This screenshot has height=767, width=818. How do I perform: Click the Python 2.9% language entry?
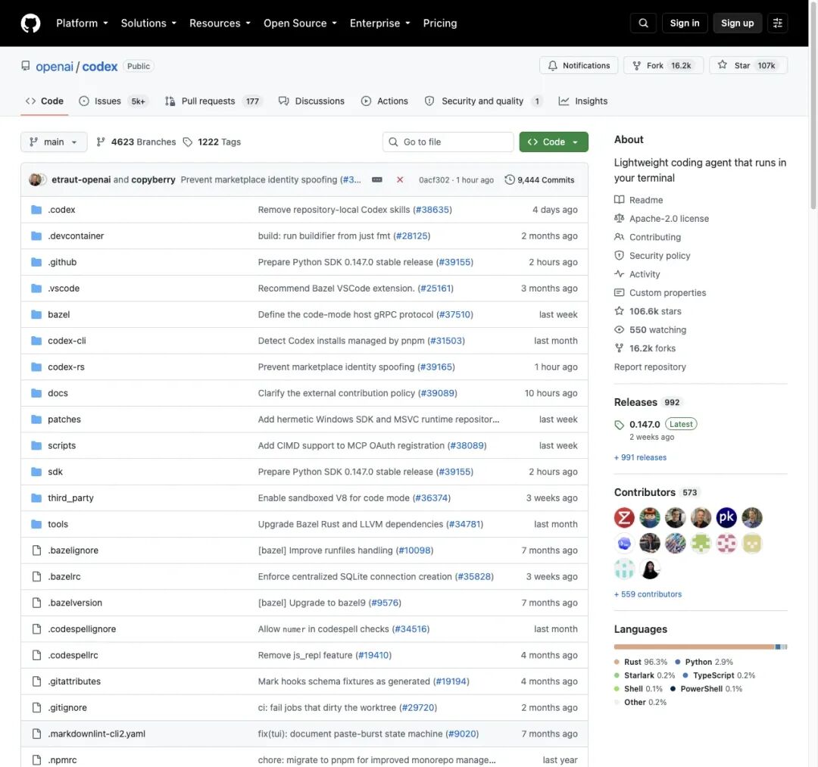[704, 663]
